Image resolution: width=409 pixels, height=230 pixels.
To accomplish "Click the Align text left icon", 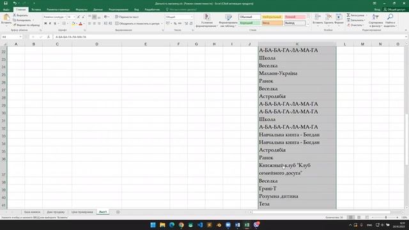I will [89, 24].
